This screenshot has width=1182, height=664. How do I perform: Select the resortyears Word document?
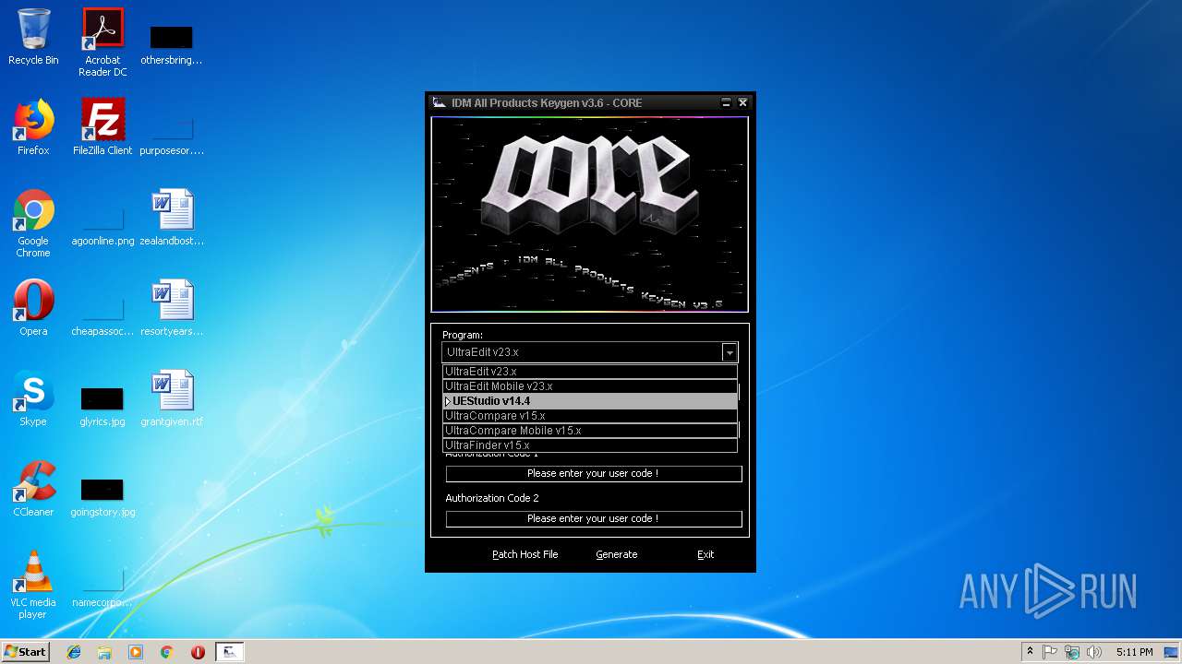[x=172, y=308]
